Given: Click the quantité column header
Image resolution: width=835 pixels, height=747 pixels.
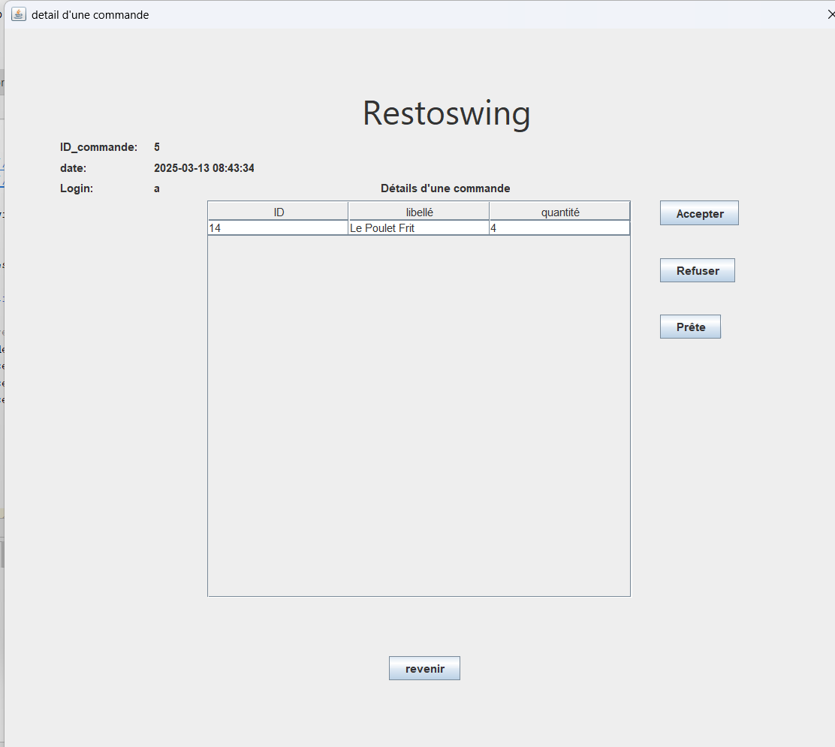Looking at the screenshot, I should (x=559, y=211).
